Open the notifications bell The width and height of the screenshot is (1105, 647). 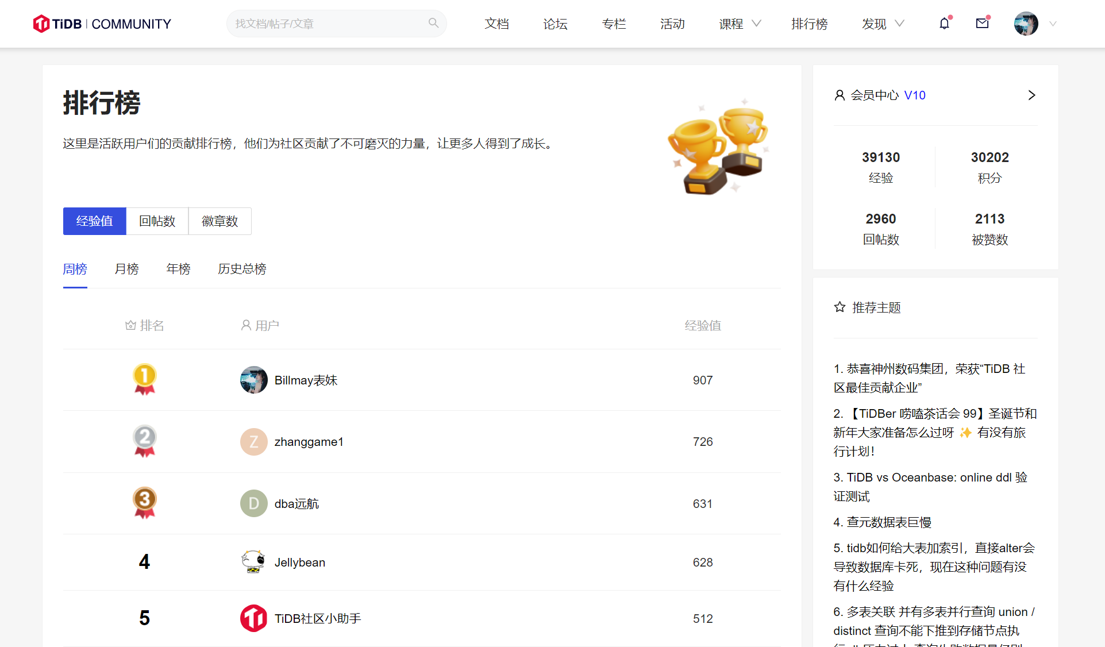click(x=944, y=24)
